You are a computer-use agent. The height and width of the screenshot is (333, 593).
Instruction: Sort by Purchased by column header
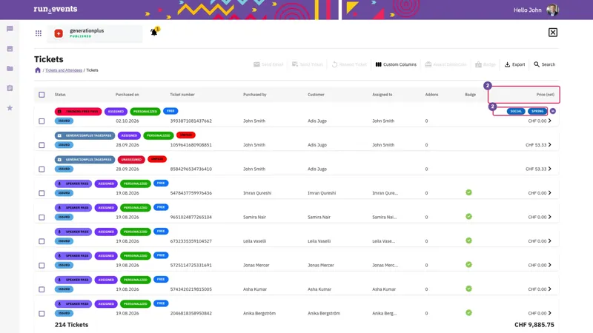[x=255, y=95]
